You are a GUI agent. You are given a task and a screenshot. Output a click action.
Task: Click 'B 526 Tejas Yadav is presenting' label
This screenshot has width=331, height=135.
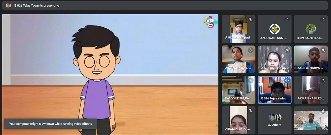tap(37, 5)
